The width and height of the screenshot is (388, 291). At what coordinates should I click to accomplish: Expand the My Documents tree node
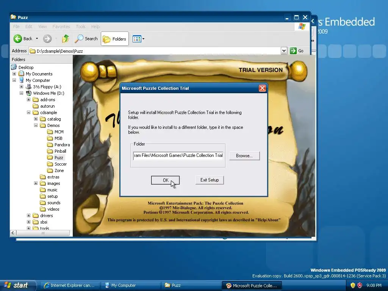tap(14, 74)
